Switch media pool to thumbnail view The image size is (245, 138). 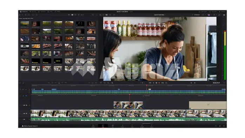pyautogui.click(x=72, y=15)
